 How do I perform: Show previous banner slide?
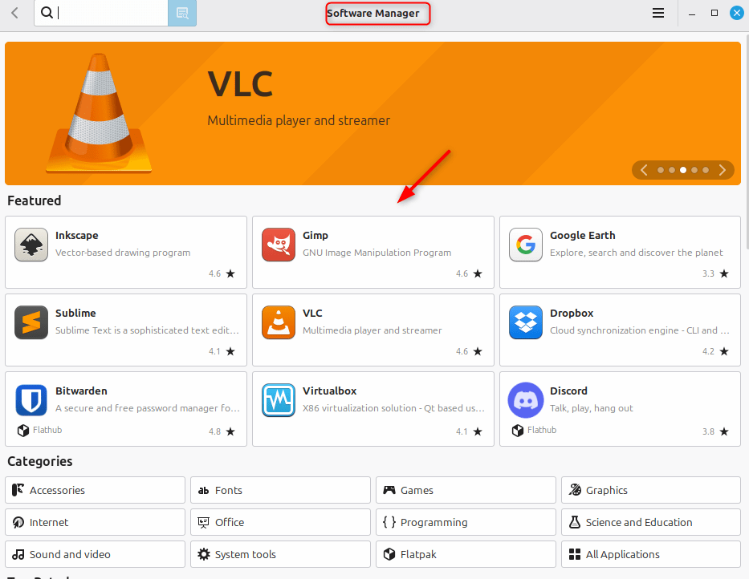(x=644, y=170)
